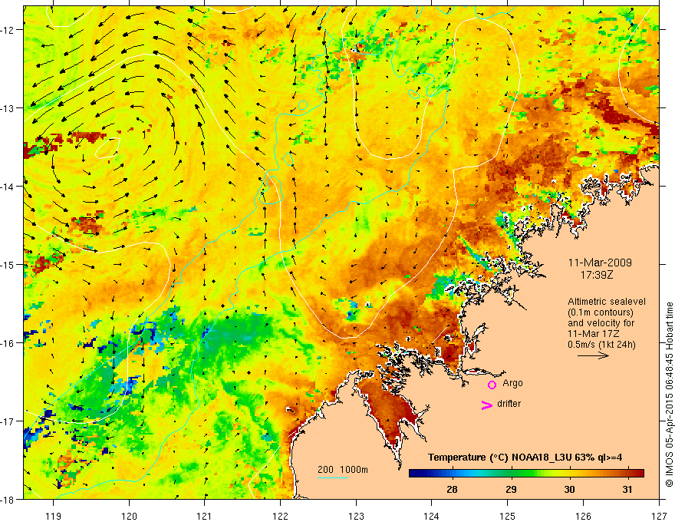The width and height of the screenshot is (675, 522).
Task: Click the latitude -17 axis label
Action: 8,421
